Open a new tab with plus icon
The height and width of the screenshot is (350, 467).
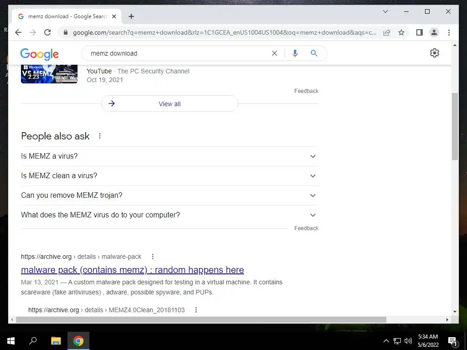coord(131,16)
